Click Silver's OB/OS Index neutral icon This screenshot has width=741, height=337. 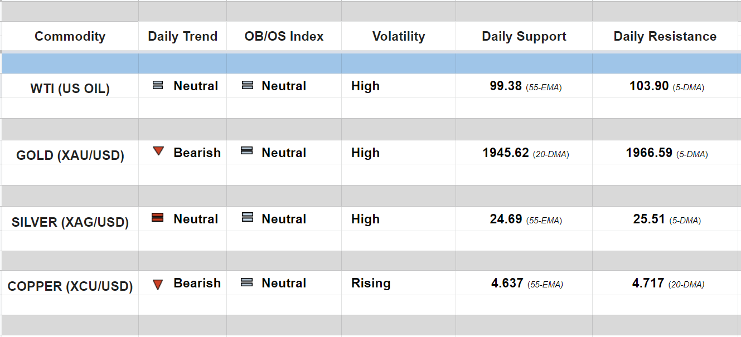click(247, 218)
